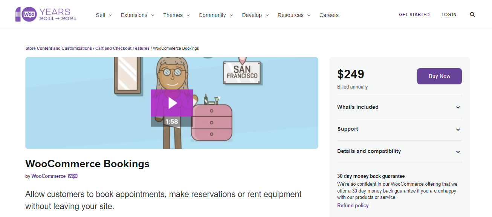Click the Get Started link
Screen dimensions: 492x217
click(414, 15)
